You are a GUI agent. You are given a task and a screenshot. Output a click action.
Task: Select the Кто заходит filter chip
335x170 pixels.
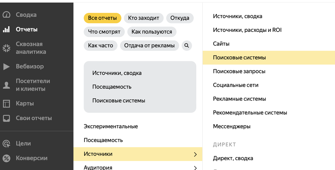(143, 18)
